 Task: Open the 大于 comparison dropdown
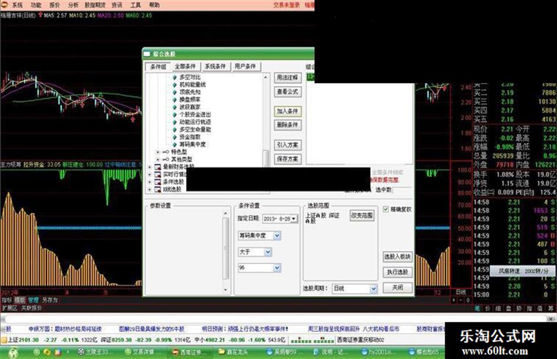[x=268, y=252]
